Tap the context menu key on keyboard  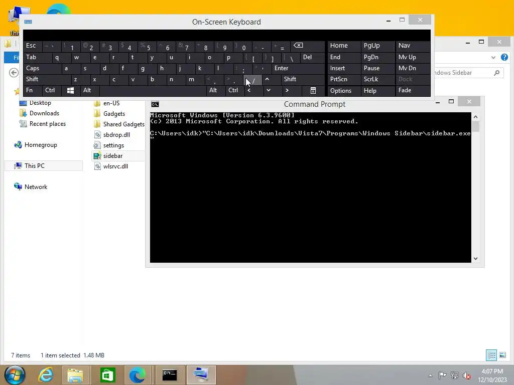coord(313,90)
